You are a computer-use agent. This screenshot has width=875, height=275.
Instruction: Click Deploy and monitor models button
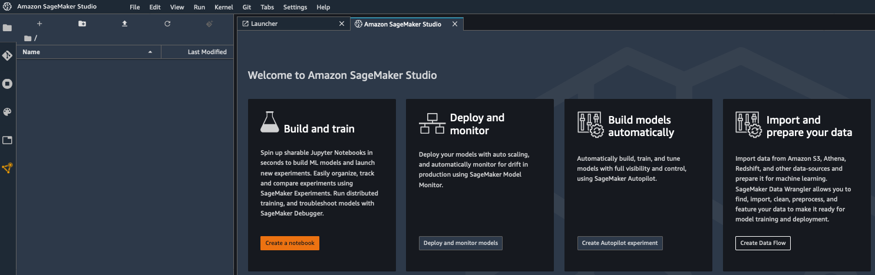pos(461,243)
